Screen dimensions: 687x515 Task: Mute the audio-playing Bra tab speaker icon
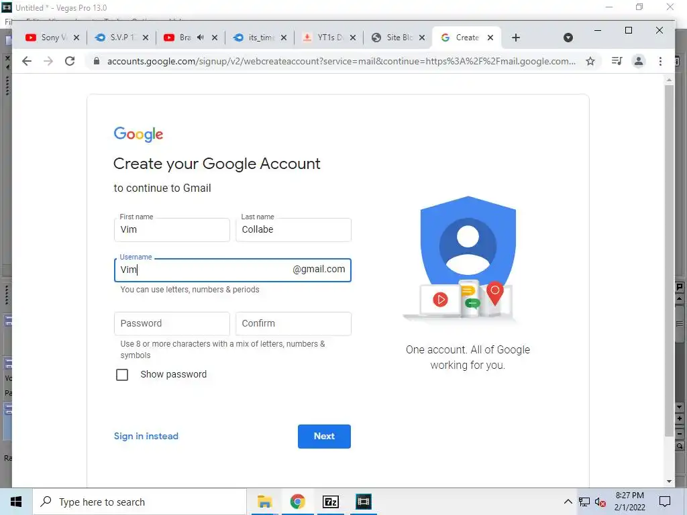[x=200, y=38]
